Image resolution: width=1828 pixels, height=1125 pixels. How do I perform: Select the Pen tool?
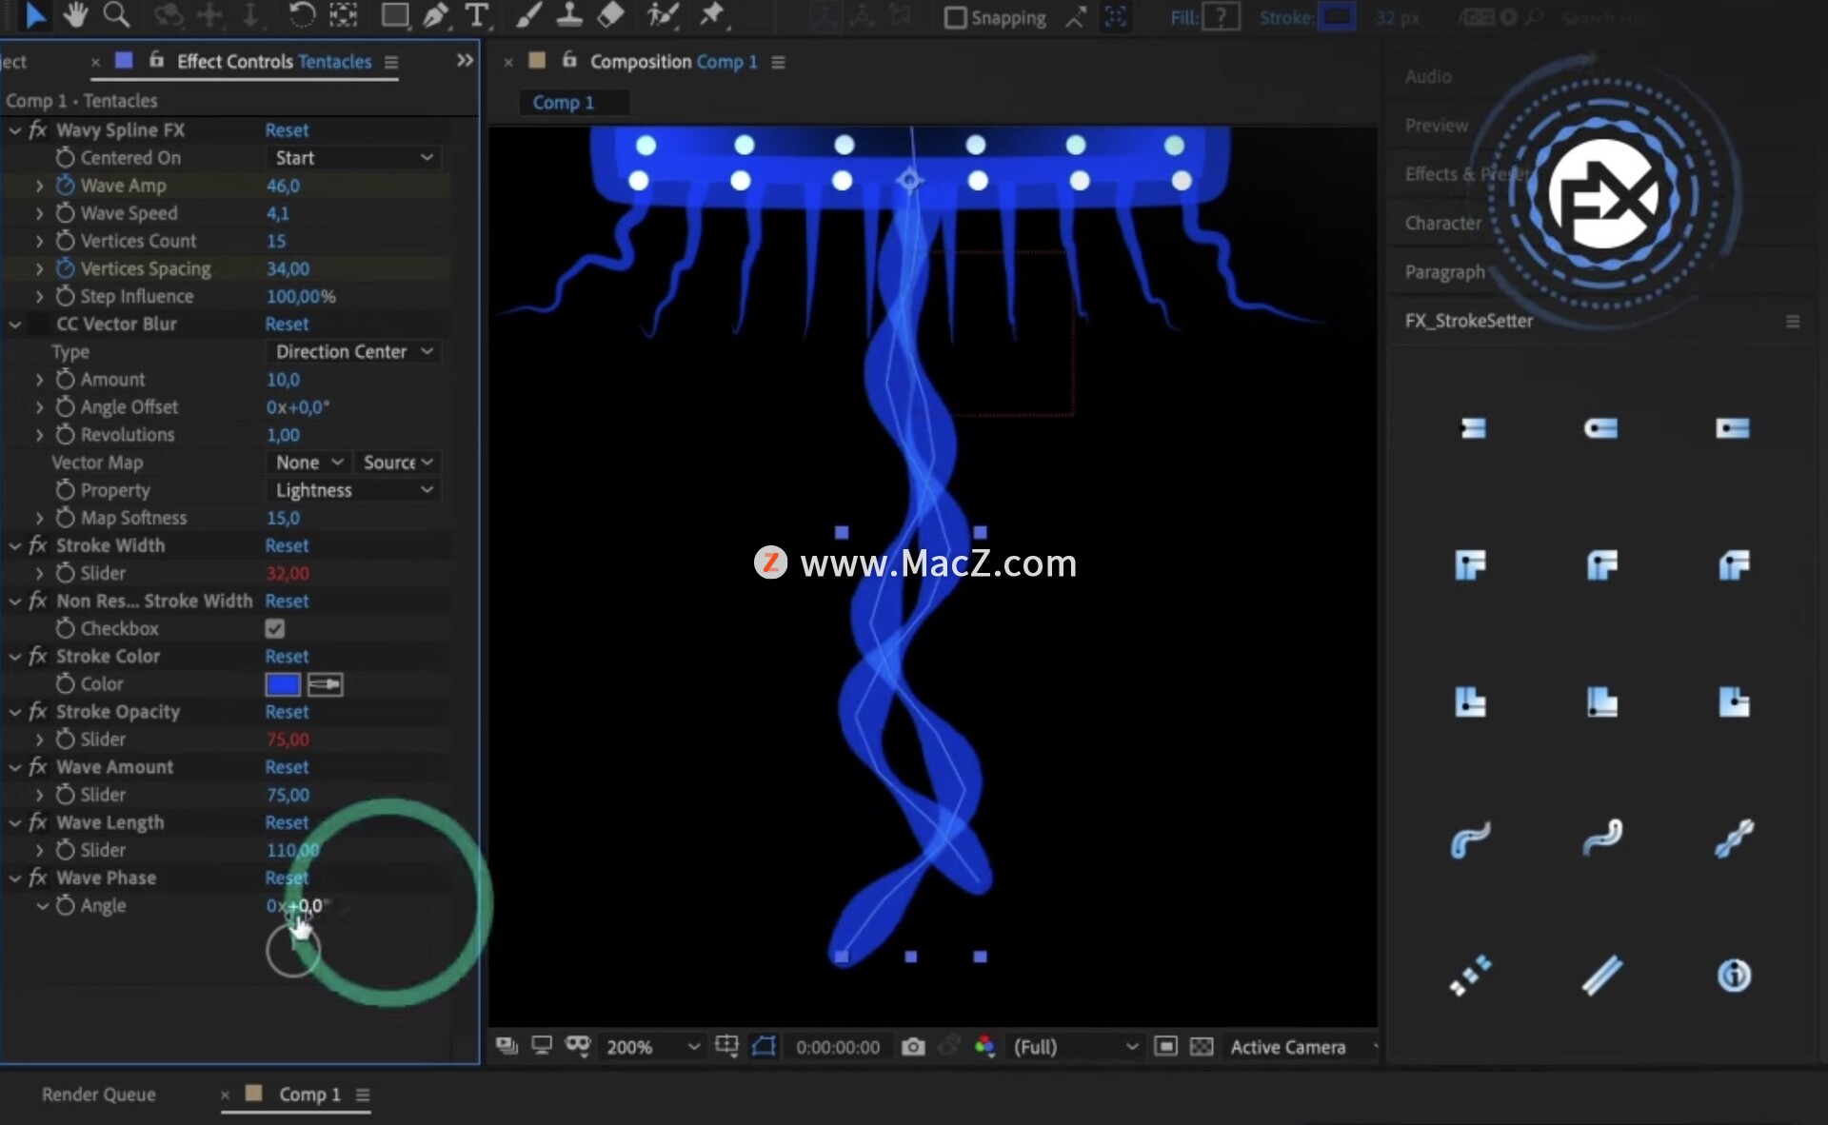tap(435, 15)
